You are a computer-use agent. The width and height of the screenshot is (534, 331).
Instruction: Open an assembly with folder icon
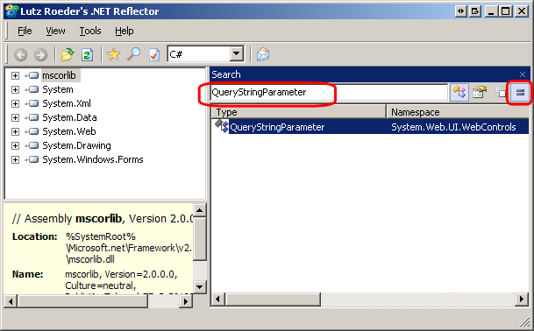coord(68,54)
